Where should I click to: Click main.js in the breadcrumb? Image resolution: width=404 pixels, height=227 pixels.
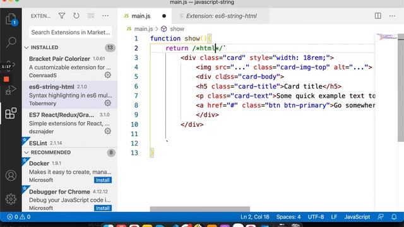tap(143, 29)
